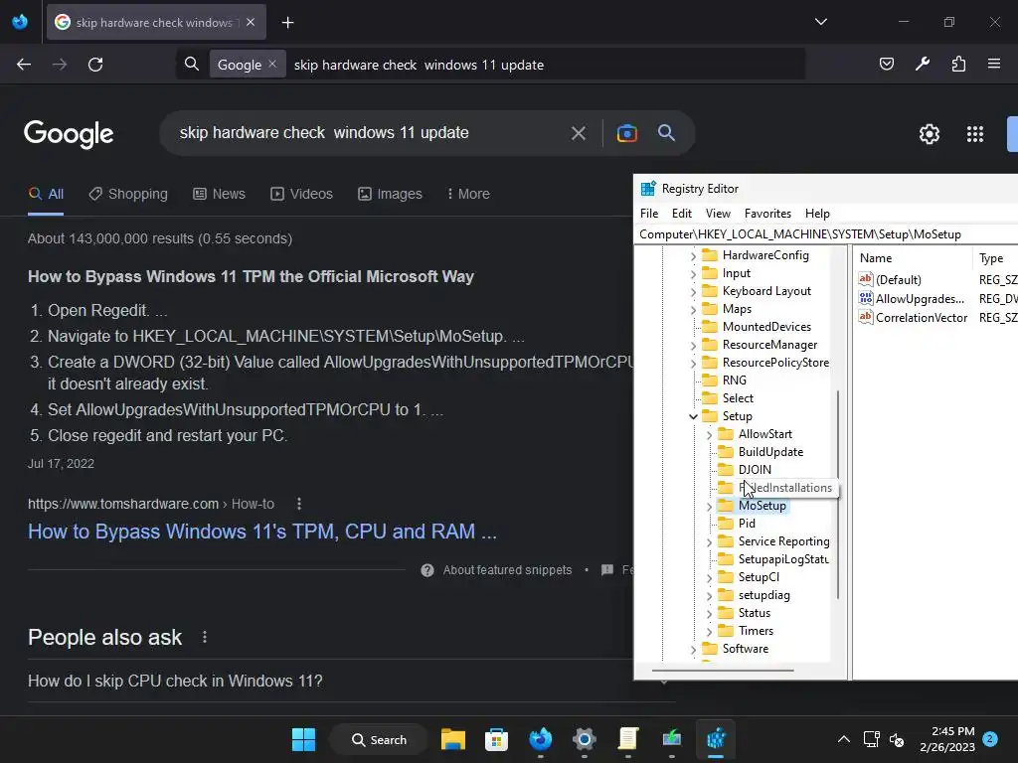This screenshot has height=763, width=1018.
Task: Click the Google logo
Action: pos(69,134)
